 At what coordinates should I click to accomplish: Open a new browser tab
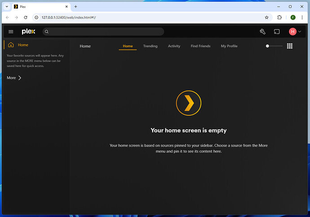coord(76,7)
